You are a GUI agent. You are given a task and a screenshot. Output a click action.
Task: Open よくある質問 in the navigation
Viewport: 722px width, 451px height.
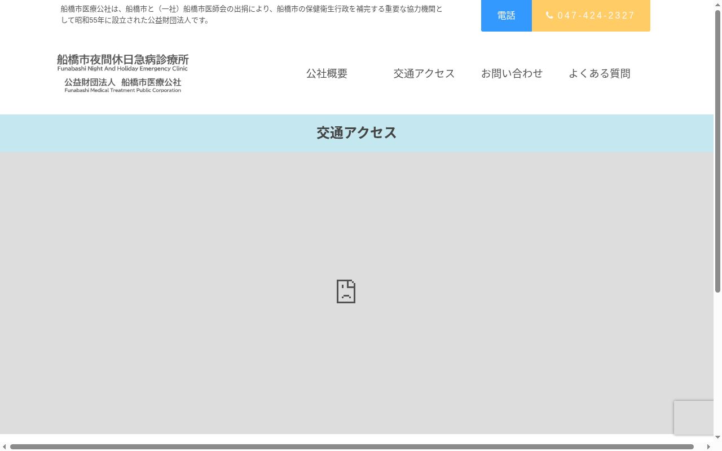pyautogui.click(x=599, y=73)
